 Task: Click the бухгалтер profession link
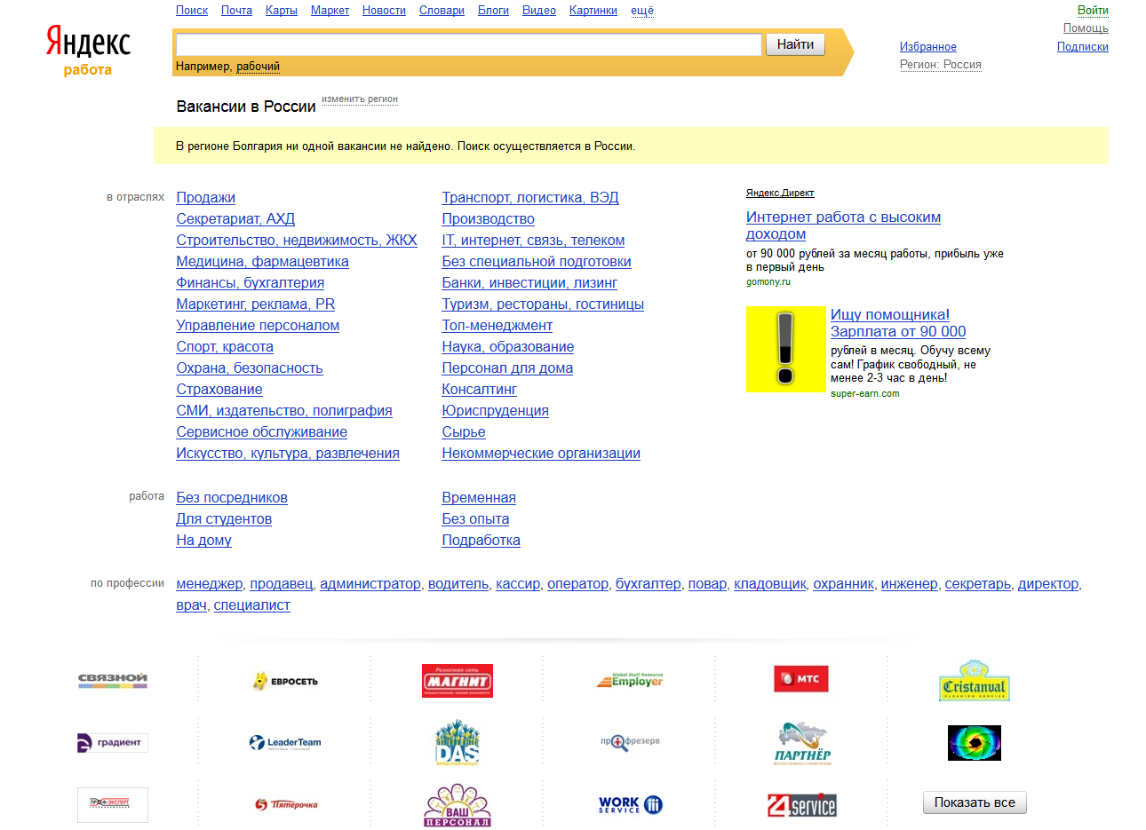point(649,584)
